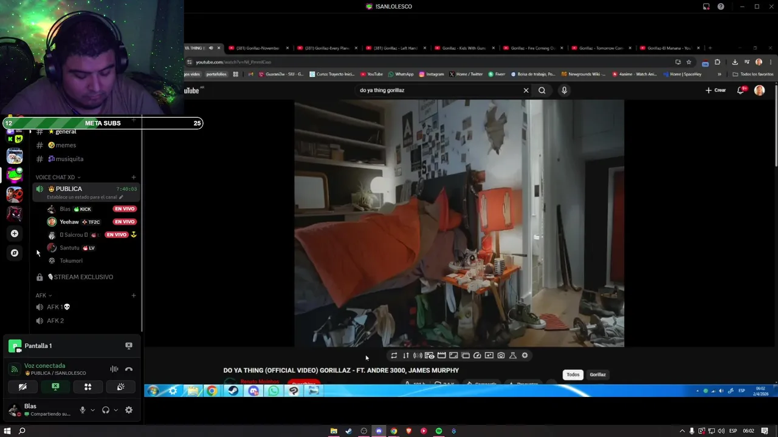
Task: Open Discord user settings gear
Action: [x=129, y=410]
